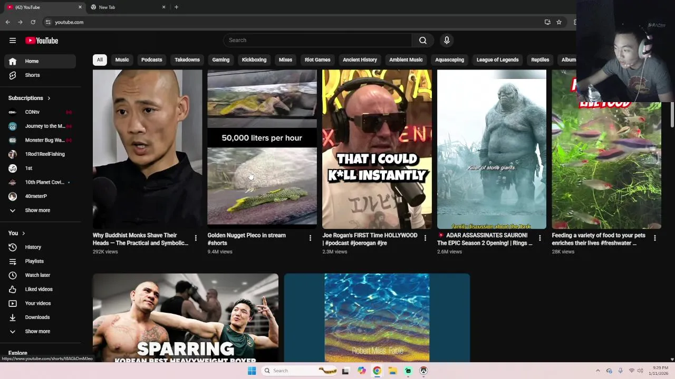
Task: Select the Podcasts filter chip
Action: [151, 59]
